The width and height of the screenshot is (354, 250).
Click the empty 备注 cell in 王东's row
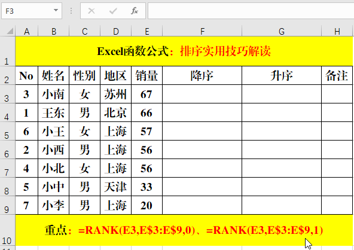[337, 112]
